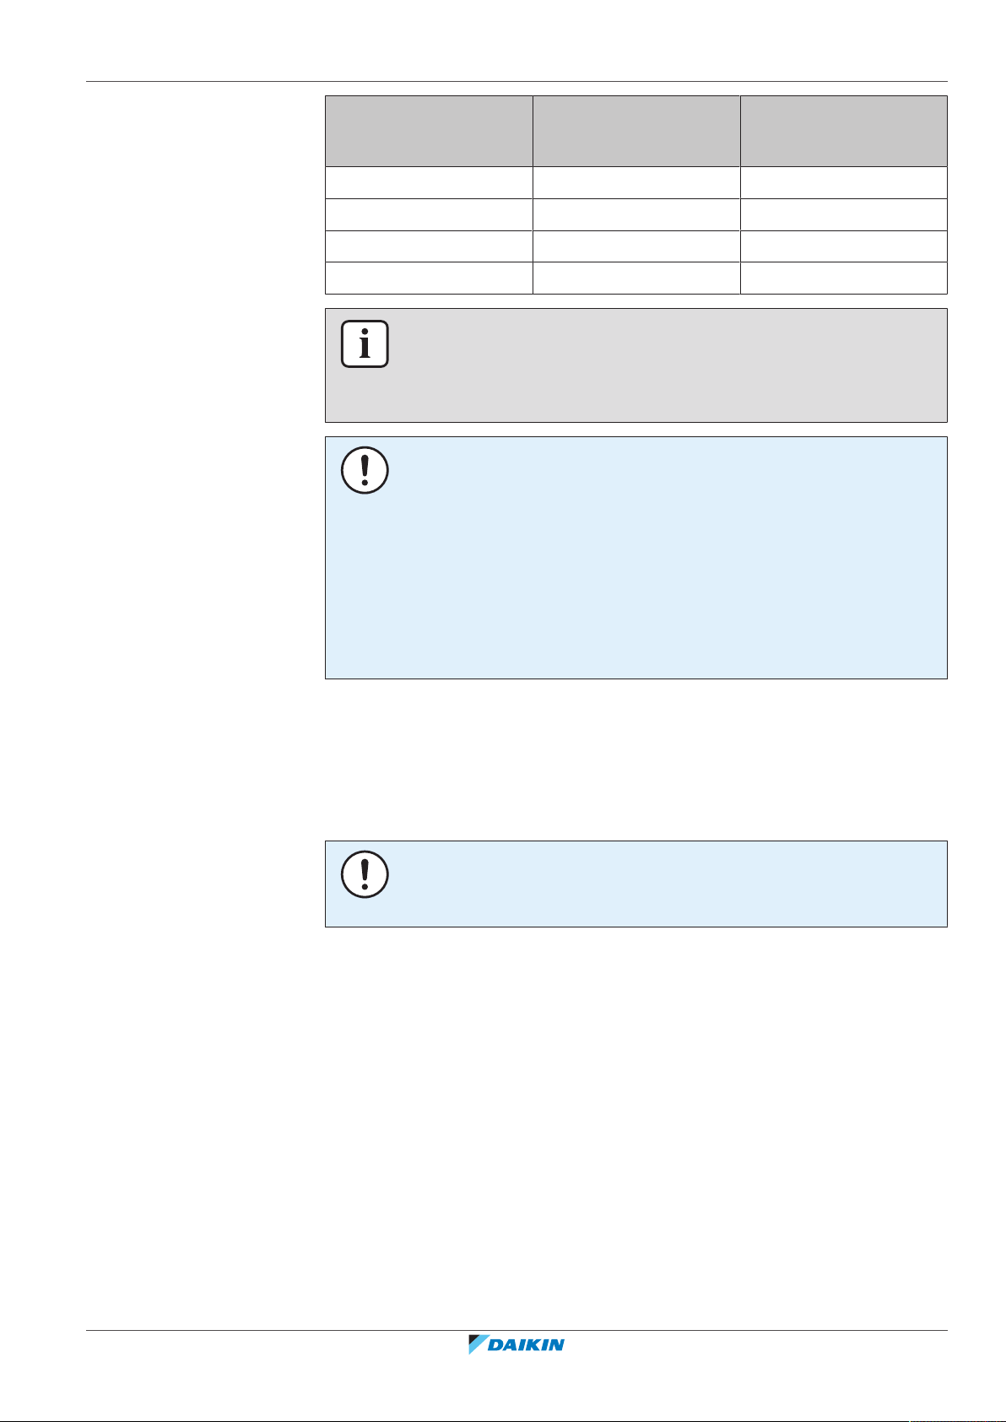Viewport: 1006px width, 1422px height.
Task: Click last-row cell in right table column
Action: click(x=844, y=278)
